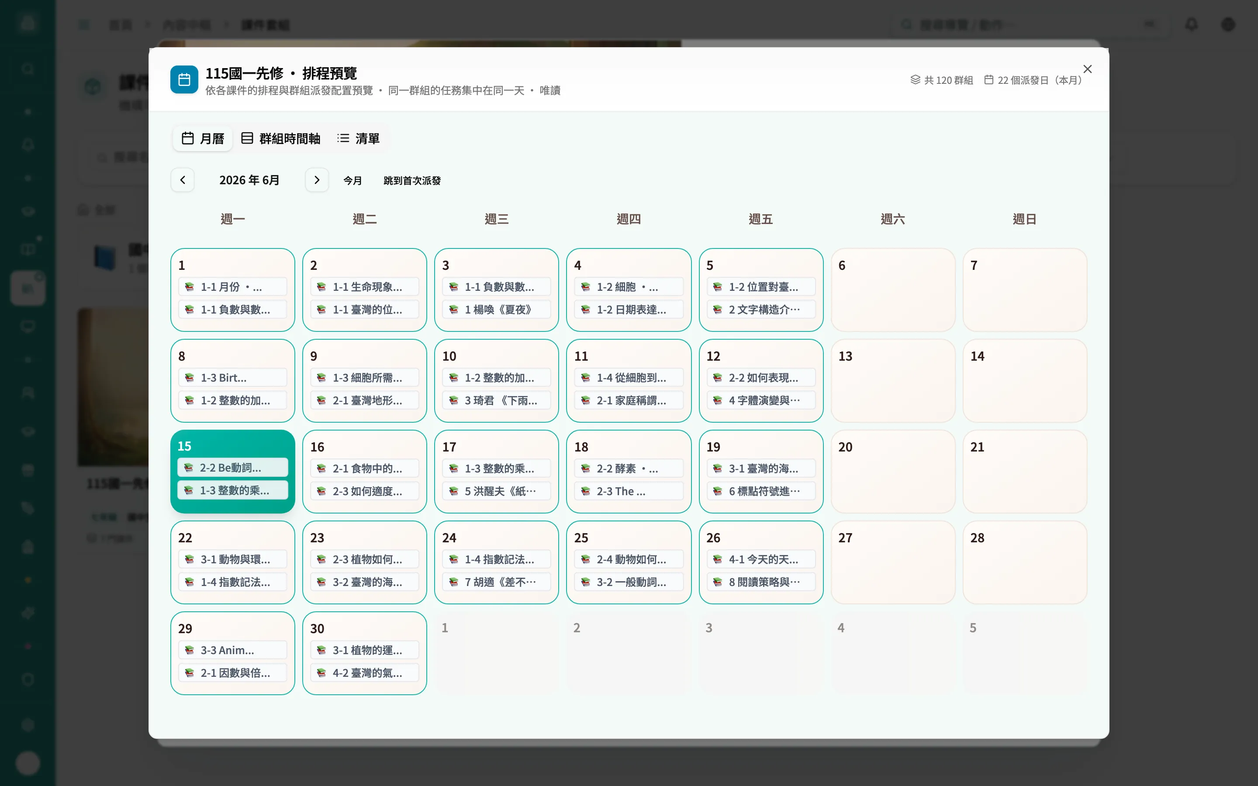
Task: Open task 3 琦君《下雨 on June 10
Action: click(497, 400)
